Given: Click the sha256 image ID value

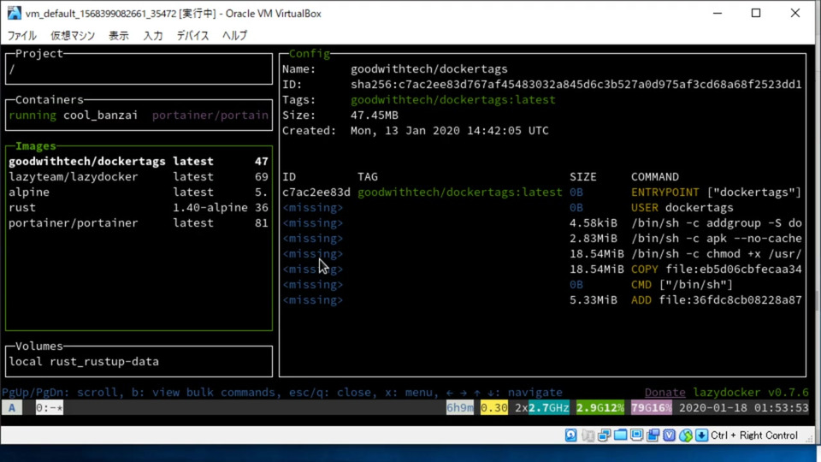Looking at the screenshot, I should (x=576, y=85).
